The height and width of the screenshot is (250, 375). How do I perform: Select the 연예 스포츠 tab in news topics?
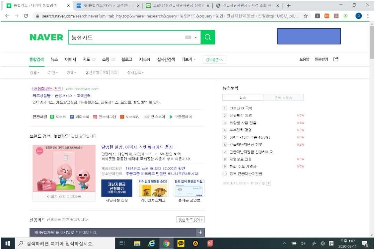pos(283,97)
